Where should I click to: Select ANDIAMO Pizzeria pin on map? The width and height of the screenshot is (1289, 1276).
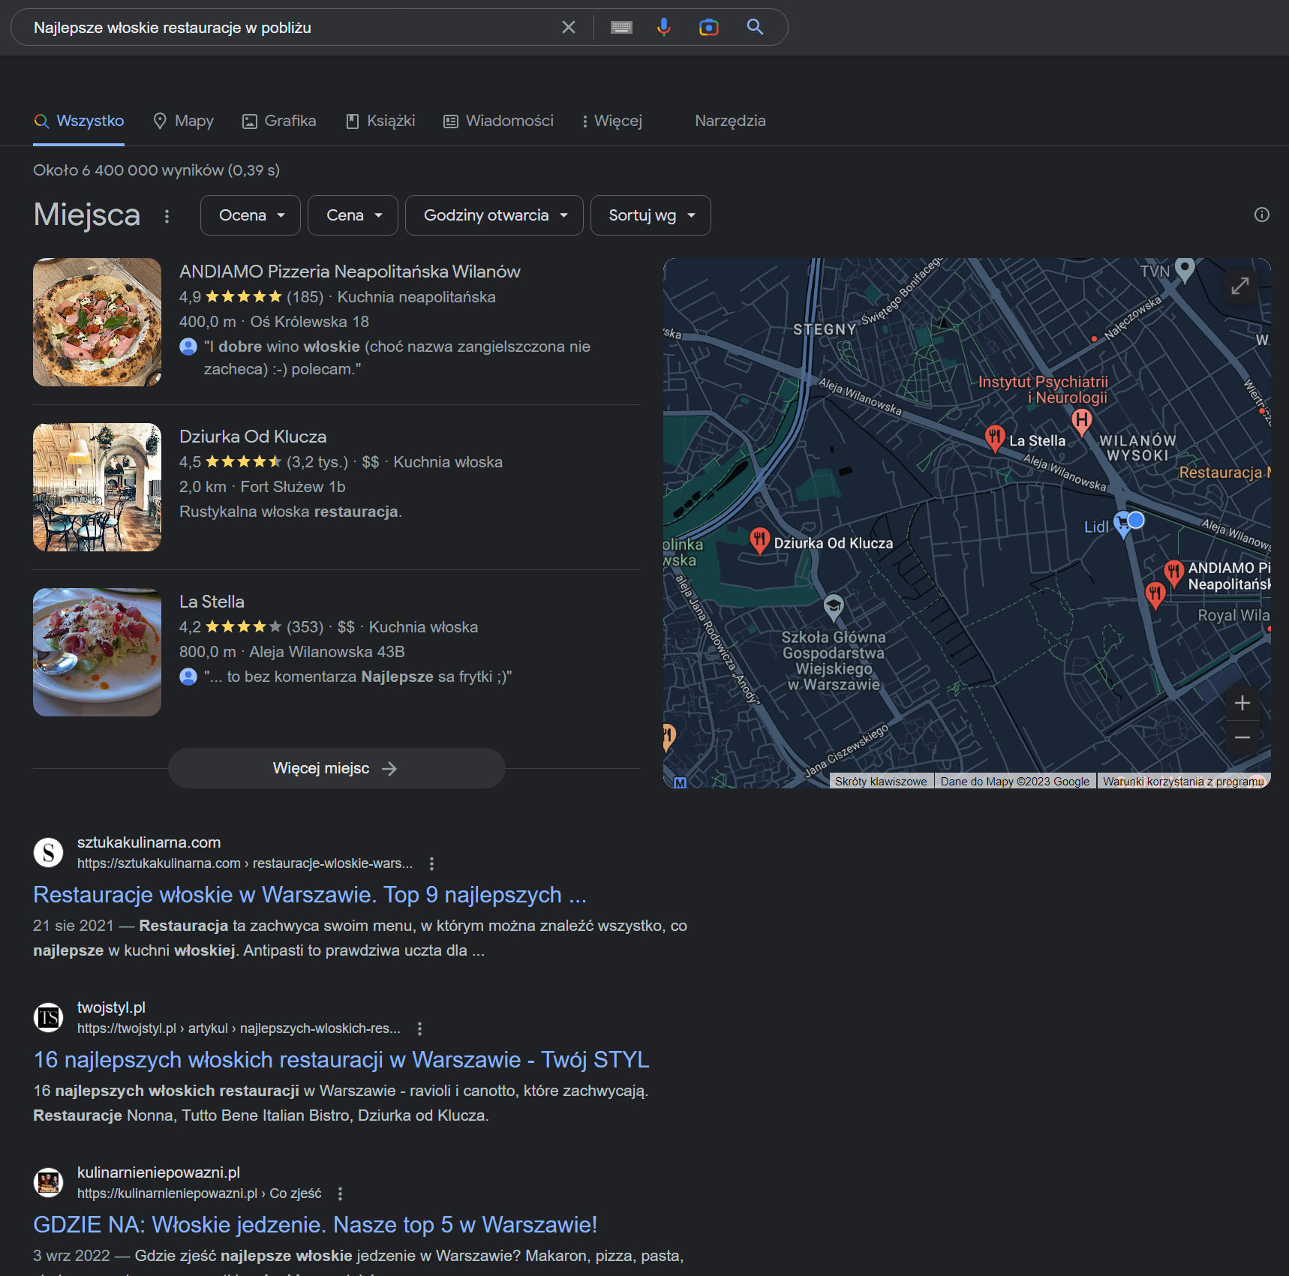coord(1173,573)
